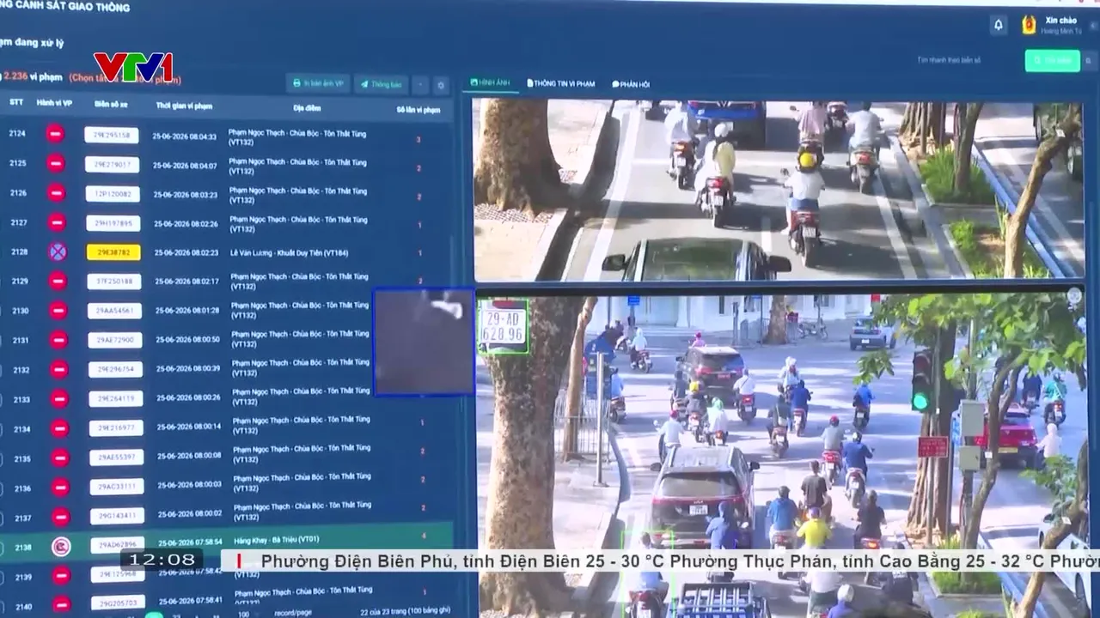Click the violation icon in row 2127
This screenshot has height=618, width=1100.
(57, 222)
